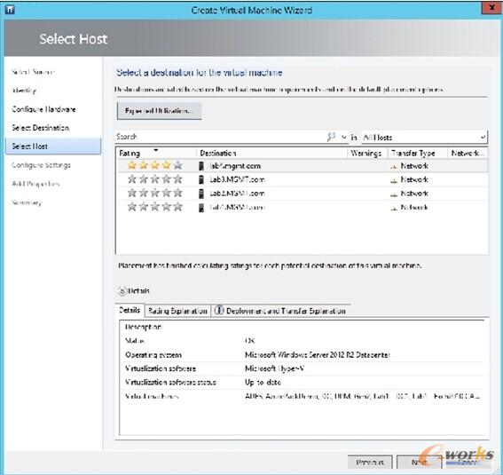Screen dimensions: 503x475
Task: Collapse the Details section chevron
Action: click(122, 291)
